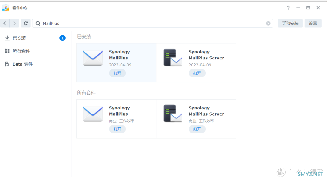Image resolution: width=327 pixels, height=180 pixels.
Task: Click the Beta icon in the sidebar
Action: point(7,64)
